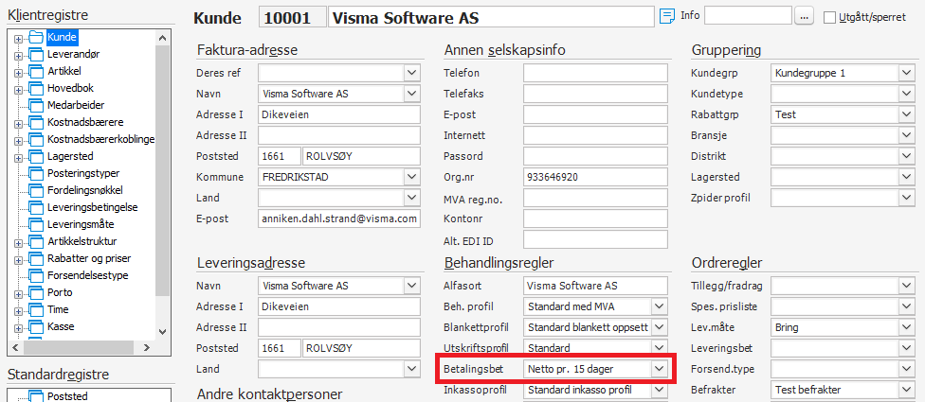Click the tree horizontal scrollbar right arrow

(x=148, y=348)
